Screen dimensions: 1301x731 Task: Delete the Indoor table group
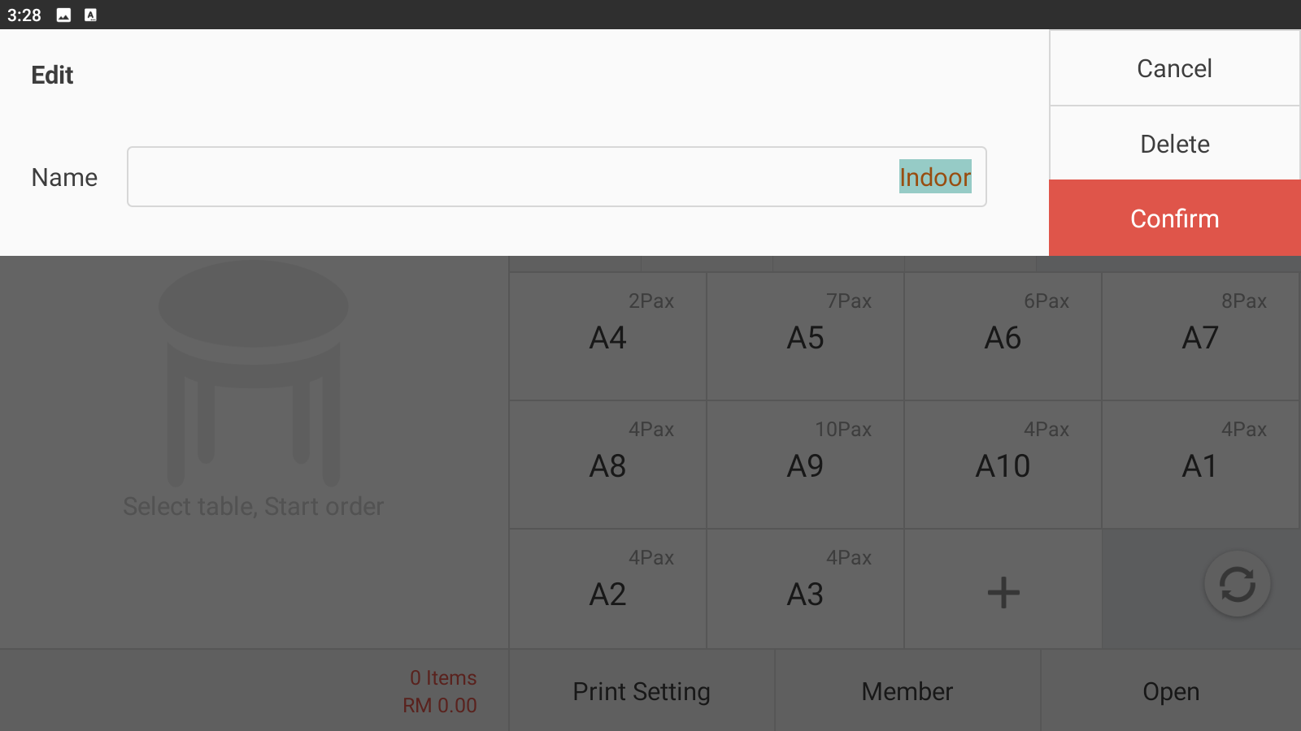point(1174,143)
